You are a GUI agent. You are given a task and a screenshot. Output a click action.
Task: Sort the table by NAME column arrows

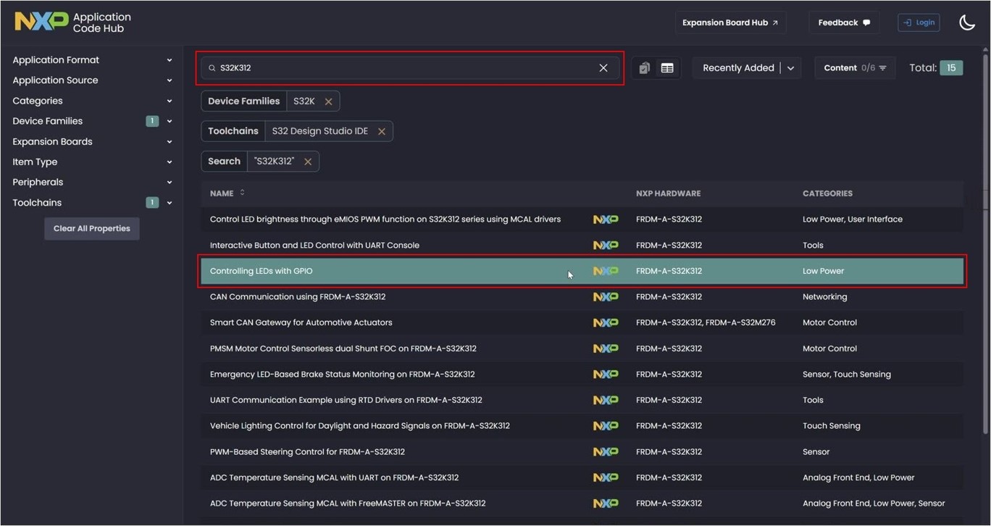242,193
